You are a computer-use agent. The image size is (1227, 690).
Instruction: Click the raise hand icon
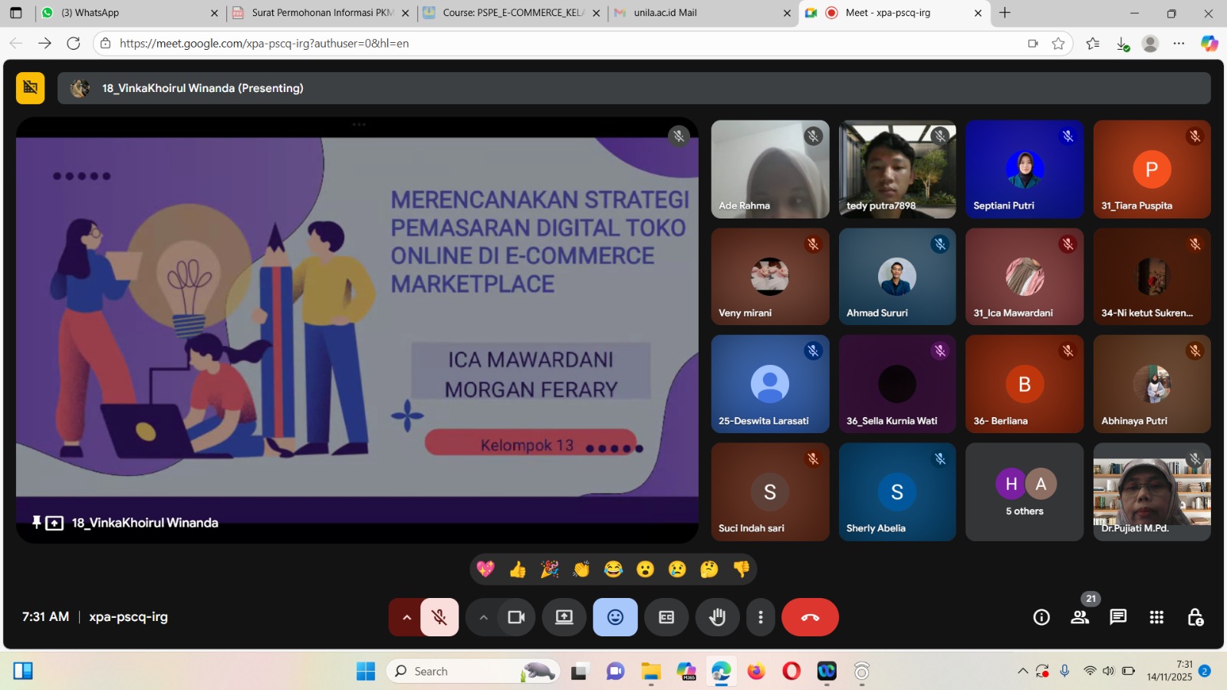point(717,617)
